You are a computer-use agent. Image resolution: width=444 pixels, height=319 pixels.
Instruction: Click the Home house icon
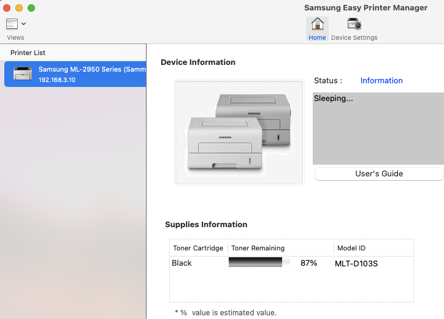click(318, 24)
